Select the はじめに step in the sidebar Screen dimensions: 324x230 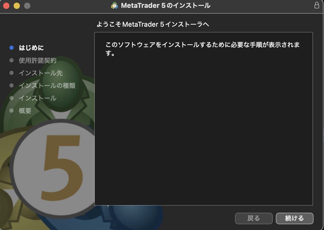(x=31, y=48)
